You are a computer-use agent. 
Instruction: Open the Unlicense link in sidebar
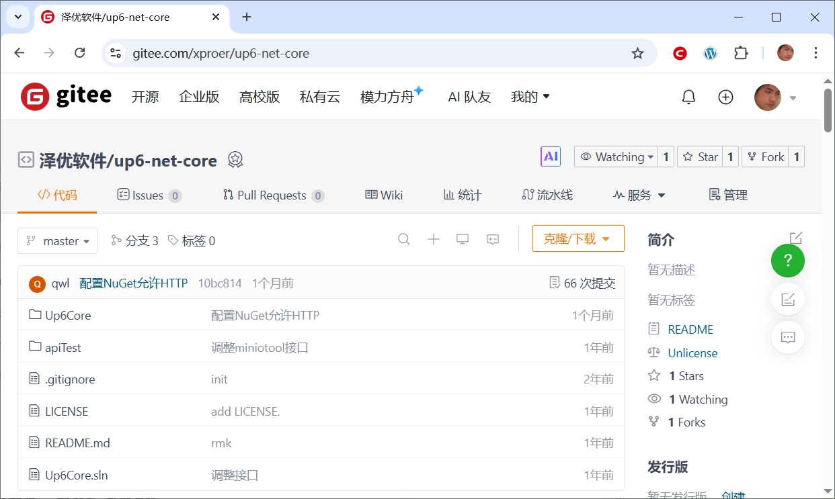[x=692, y=353]
